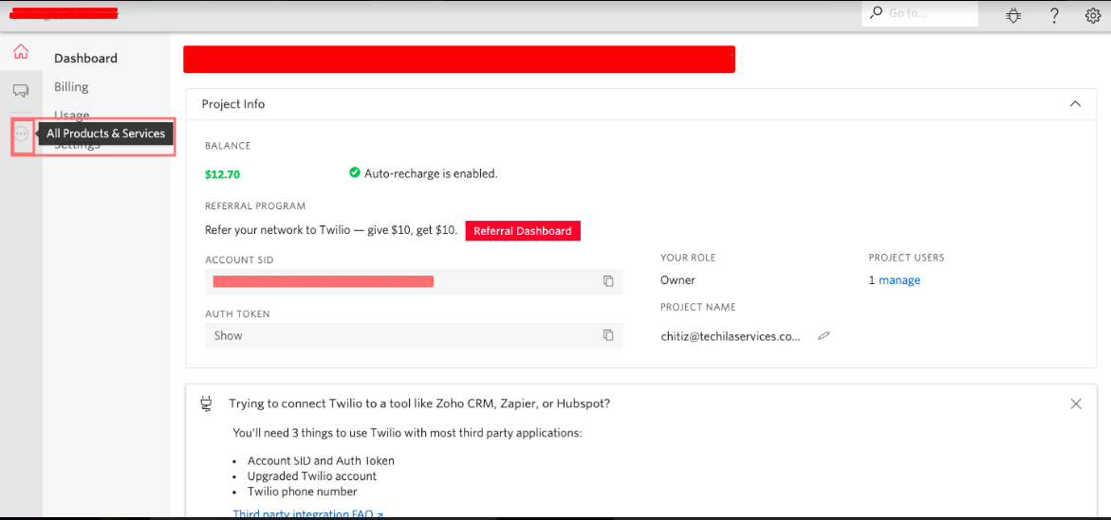The image size is (1111, 520).
Task: Select Dashboard in the side menu
Action: click(x=85, y=58)
